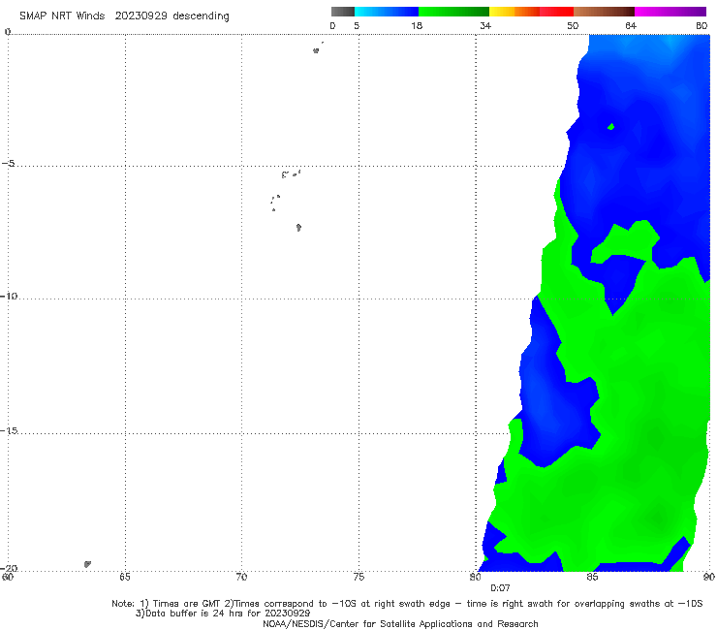Click the word 'descending' in the title

point(202,16)
